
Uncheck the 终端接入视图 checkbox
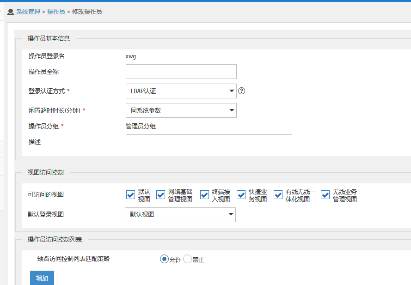(204, 195)
